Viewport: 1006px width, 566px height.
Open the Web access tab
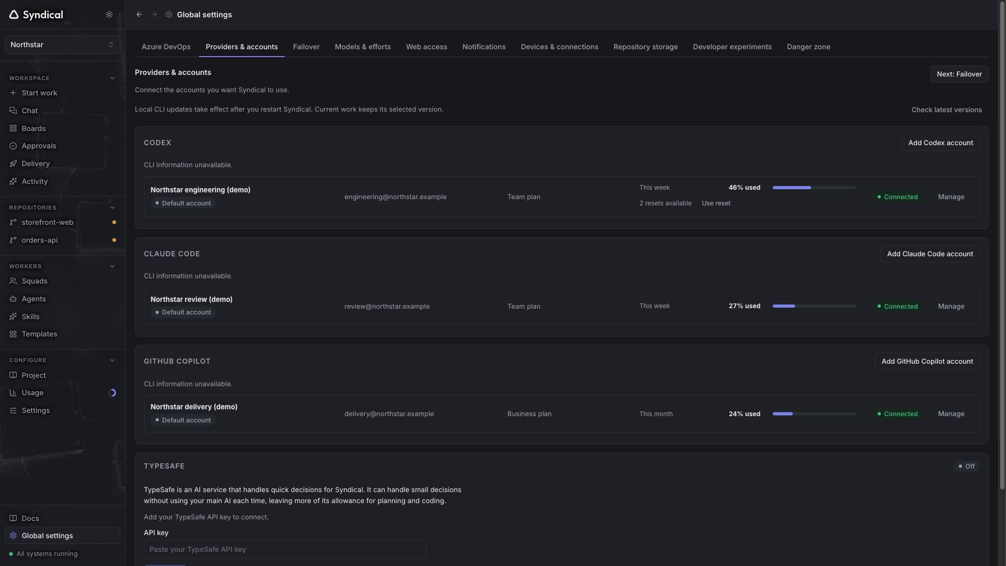(427, 47)
